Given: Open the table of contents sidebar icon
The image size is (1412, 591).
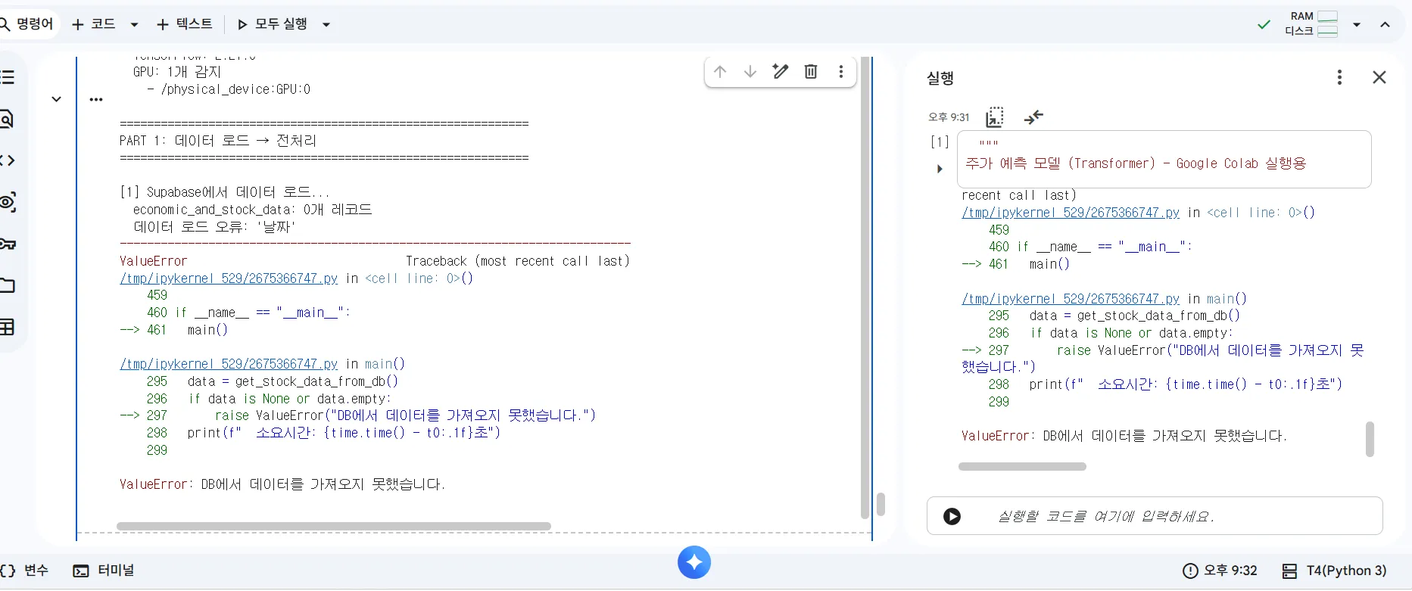Looking at the screenshot, I should pyautogui.click(x=8, y=77).
